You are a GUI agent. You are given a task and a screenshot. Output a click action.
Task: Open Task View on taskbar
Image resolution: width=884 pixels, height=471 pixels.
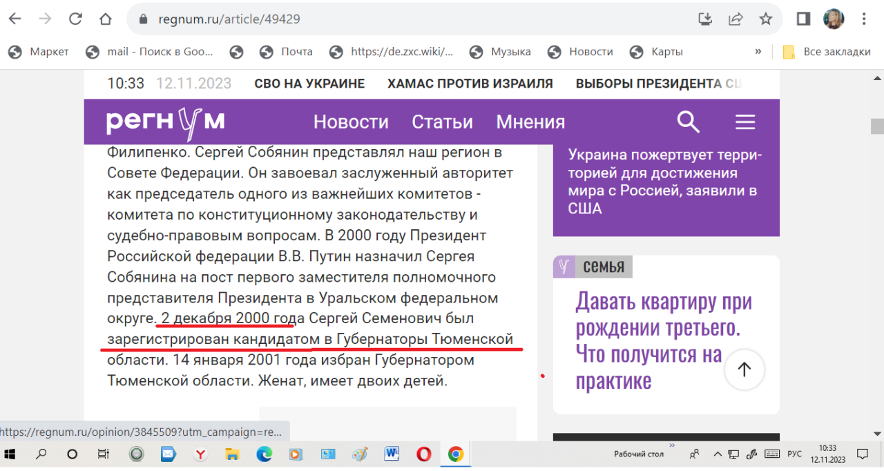tap(103, 454)
